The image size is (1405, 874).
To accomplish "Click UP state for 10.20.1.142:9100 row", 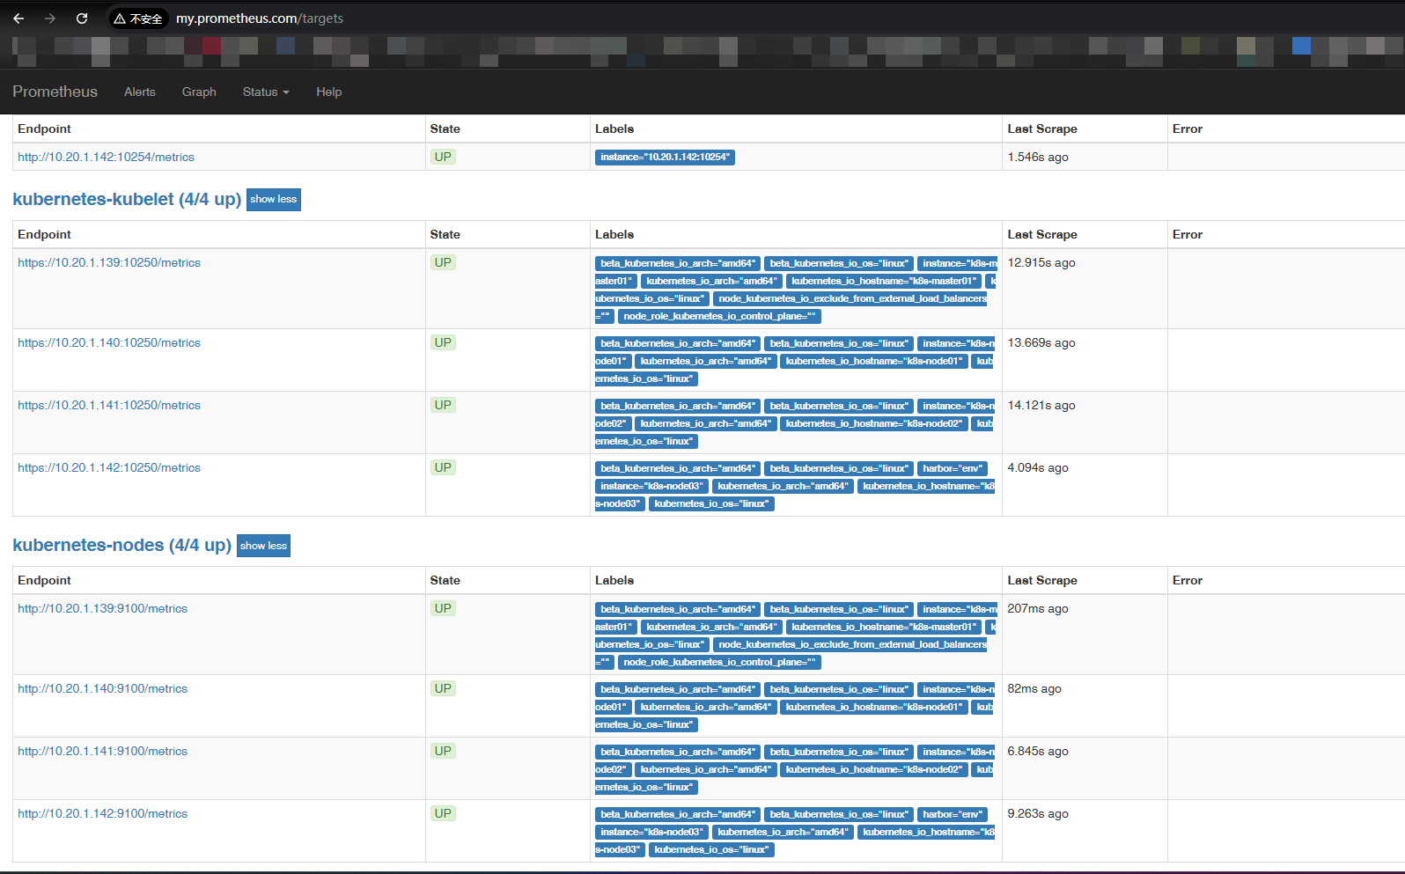I will 443,813.
